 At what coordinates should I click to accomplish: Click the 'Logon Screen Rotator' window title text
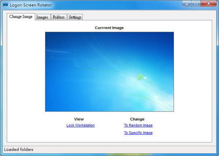coord(31,5)
